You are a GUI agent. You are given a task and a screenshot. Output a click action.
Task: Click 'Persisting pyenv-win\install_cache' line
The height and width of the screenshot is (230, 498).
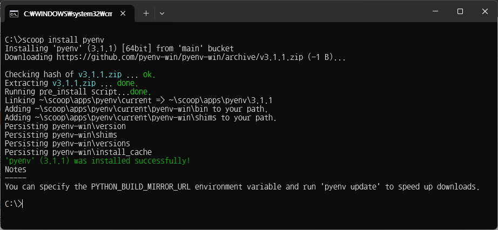click(x=78, y=152)
